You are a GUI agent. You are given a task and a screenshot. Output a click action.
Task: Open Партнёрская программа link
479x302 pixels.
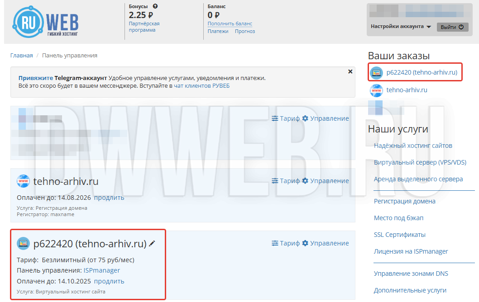tap(144, 27)
